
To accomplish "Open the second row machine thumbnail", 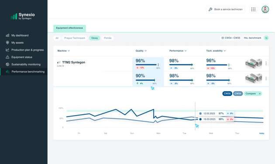I will click(x=254, y=78).
